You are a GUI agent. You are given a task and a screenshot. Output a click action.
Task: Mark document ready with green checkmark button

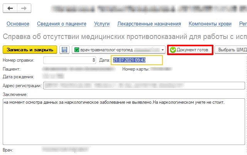tap(190, 50)
